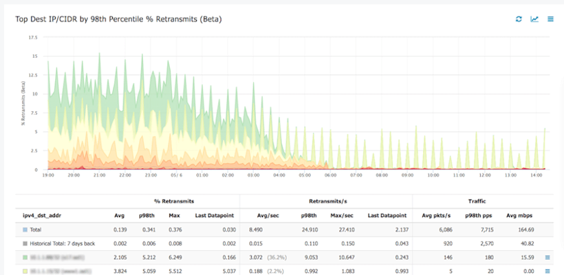Click the Traffic group header
The image size is (564, 275).
coord(477,201)
